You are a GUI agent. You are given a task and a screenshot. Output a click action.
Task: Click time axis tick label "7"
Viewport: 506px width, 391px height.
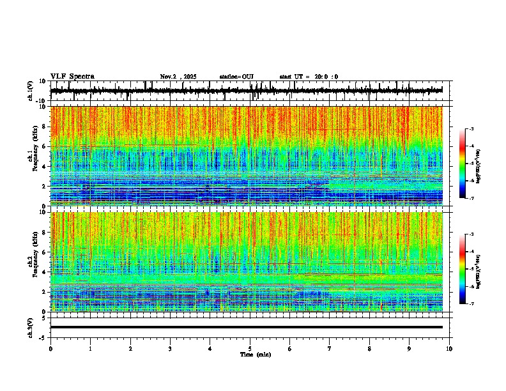tap(330, 349)
